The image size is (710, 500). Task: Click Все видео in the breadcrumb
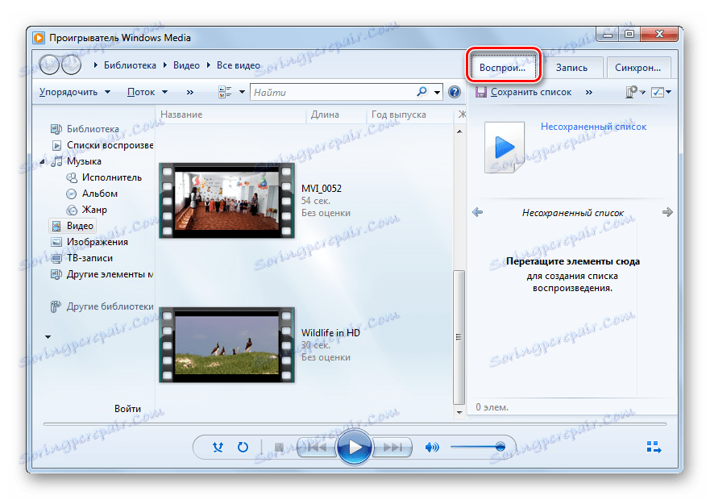[x=239, y=65]
